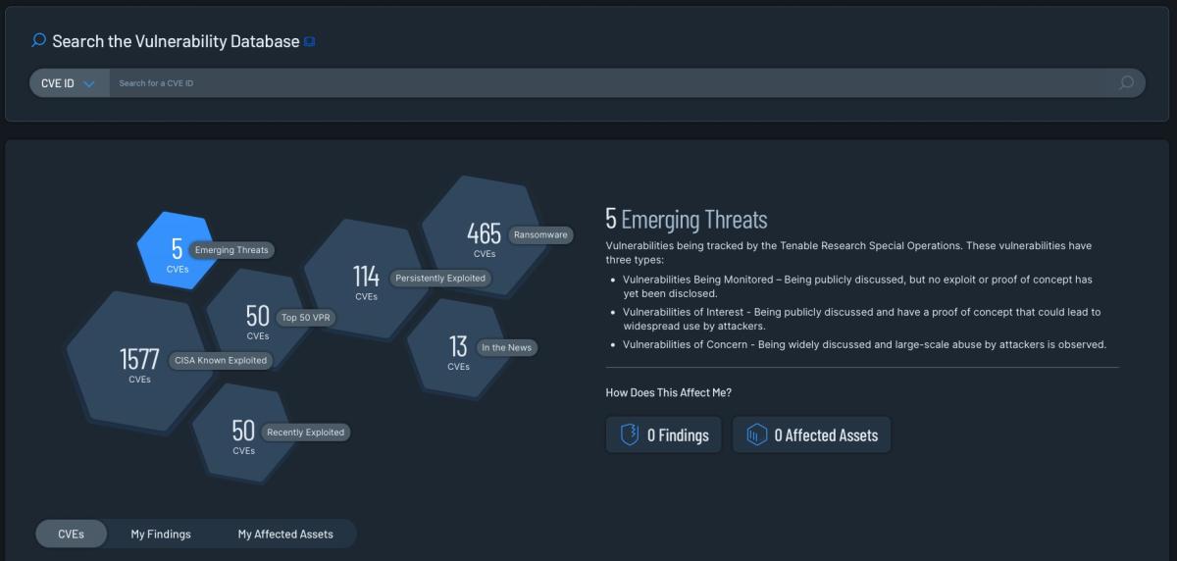
Task: Switch to the My Findings tab
Action: point(161,535)
